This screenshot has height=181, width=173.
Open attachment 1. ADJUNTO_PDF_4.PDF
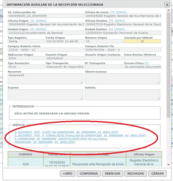[x=66, y=132]
